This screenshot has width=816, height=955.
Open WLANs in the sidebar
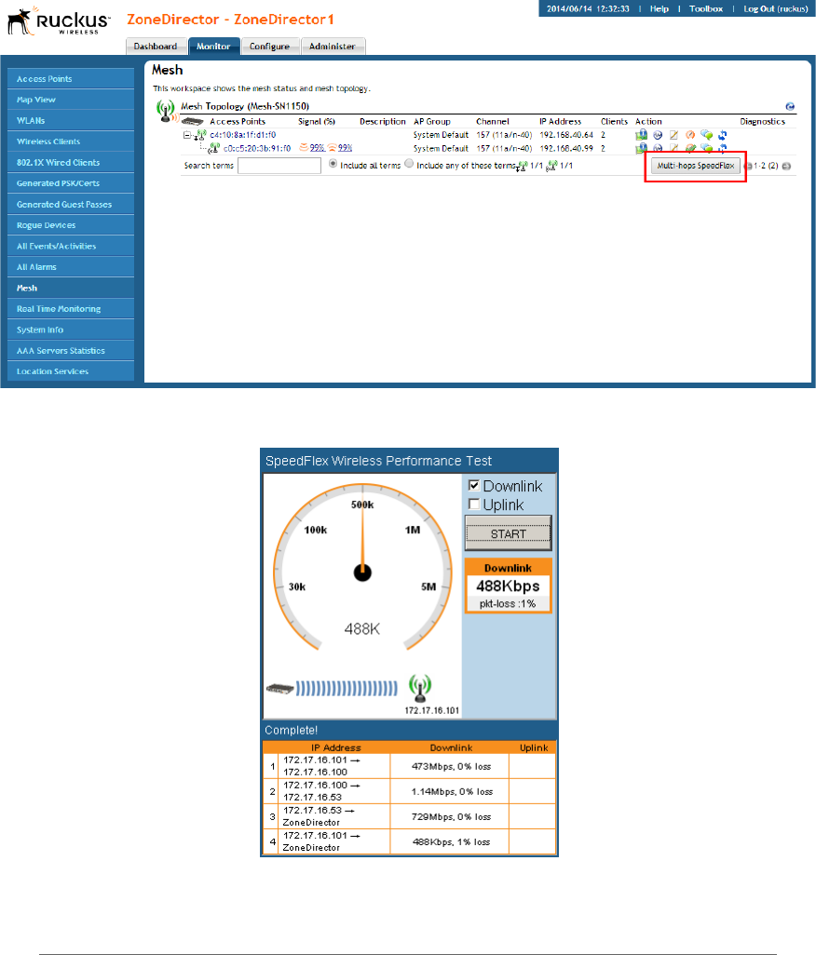click(71, 121)
